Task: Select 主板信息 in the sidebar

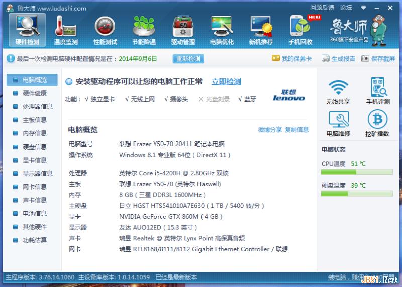Action: click(x=32, y=120)
